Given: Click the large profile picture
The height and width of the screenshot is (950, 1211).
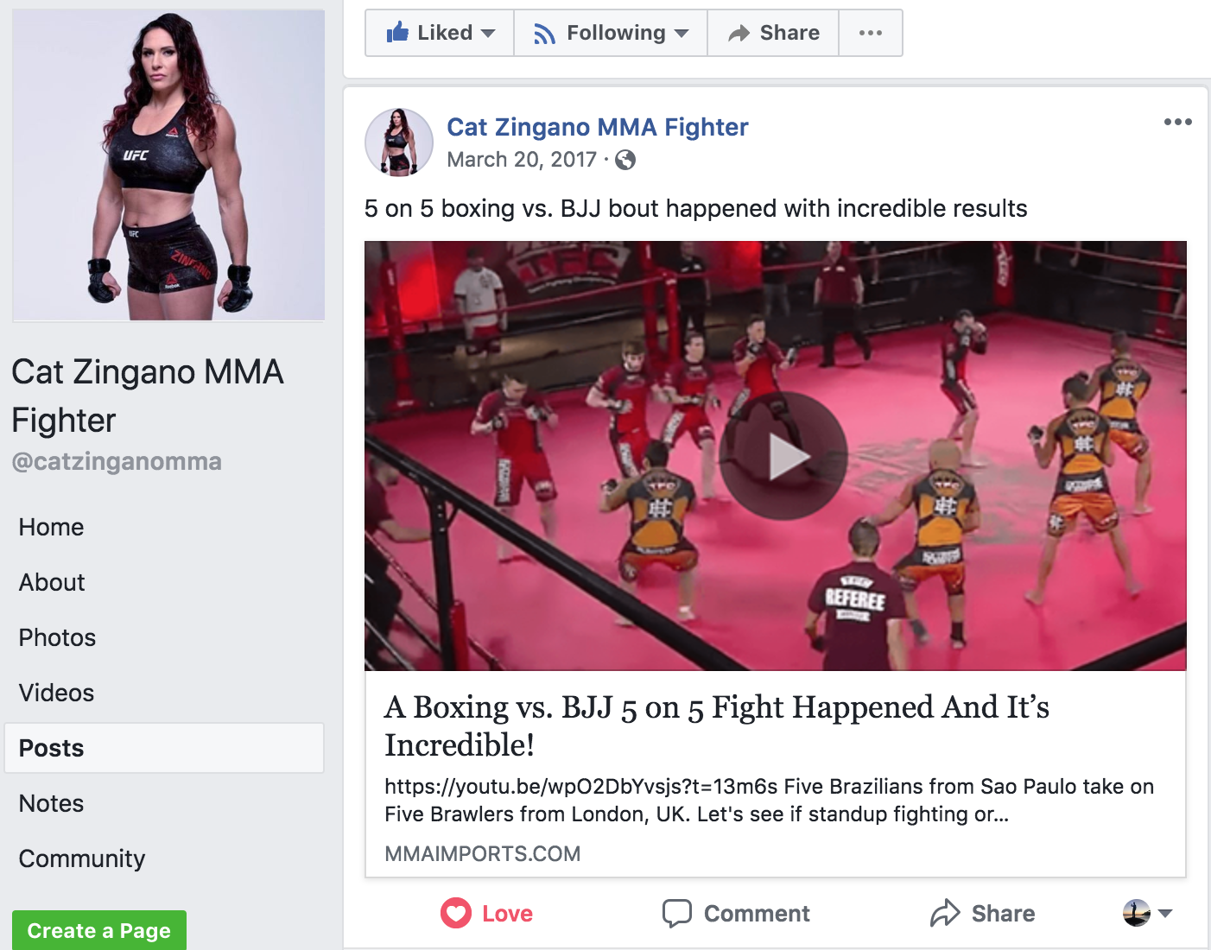Looking at the screenshot, I should (168, 165).
